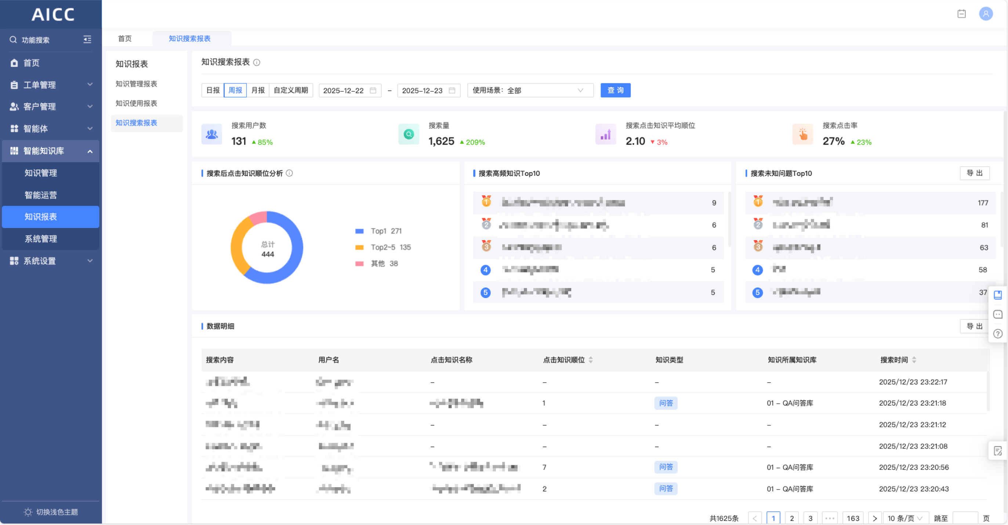Open 知识使用报表 in the report menu
Viewport: 1008px width, 525px height.
tap(136, 104)
